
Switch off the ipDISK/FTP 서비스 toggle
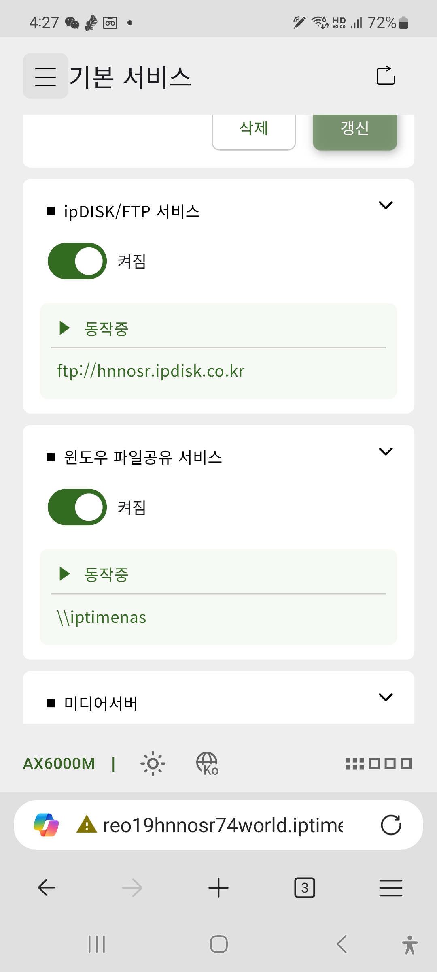[x=77, y=261]
